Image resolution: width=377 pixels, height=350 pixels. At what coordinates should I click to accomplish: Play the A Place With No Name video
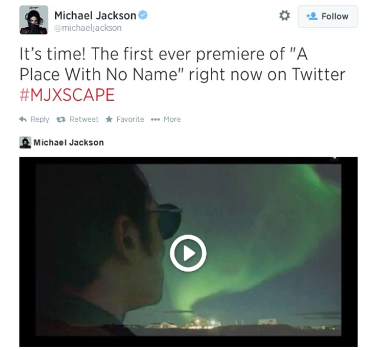pos(188,253)
